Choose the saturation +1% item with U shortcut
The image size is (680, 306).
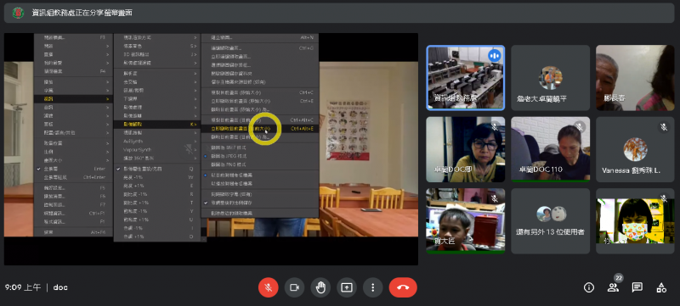coord(157,220)
